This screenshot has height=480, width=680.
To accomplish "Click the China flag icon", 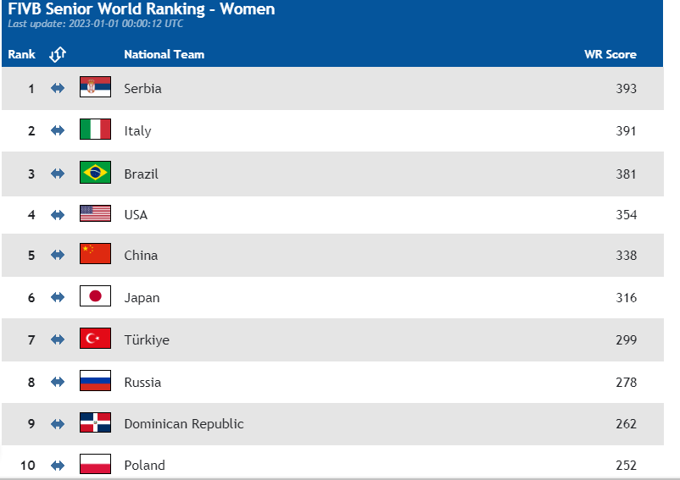I will point(95,255).
